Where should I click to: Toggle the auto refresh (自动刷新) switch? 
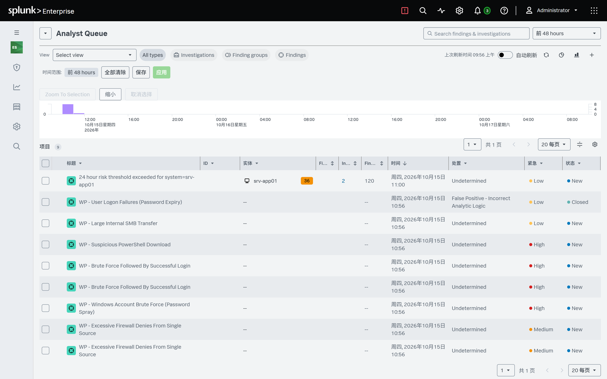(x=505, y=55)
